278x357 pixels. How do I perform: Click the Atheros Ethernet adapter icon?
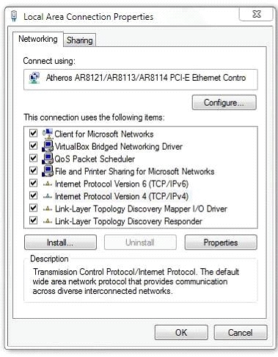pyautogui.click(x=34, y=78)
